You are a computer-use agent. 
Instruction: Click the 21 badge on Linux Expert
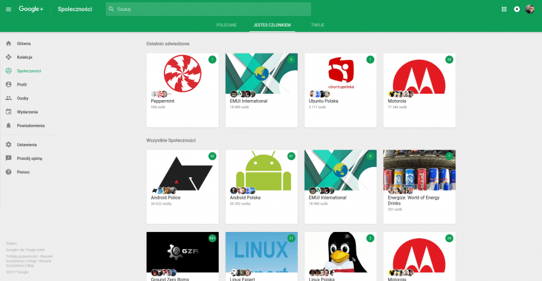point(291,238)
